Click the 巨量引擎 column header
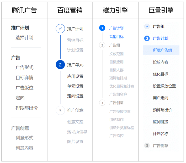 [161, 10]
